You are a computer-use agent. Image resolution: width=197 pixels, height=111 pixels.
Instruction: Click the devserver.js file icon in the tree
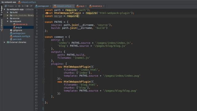click(x=14, y=24)
